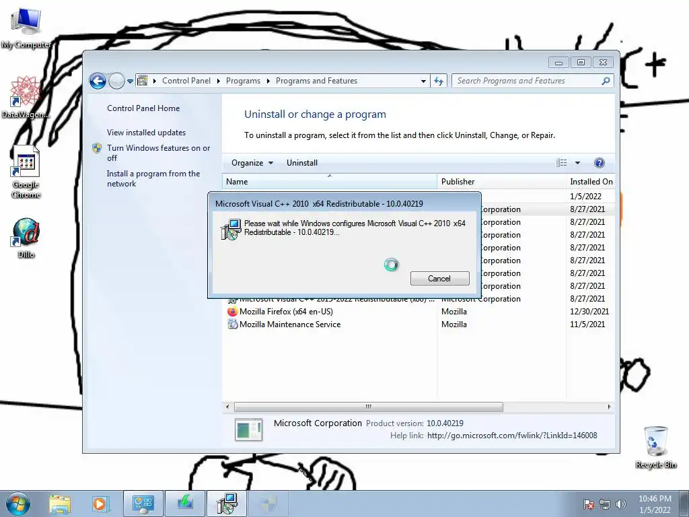Click the Control Panel breadcrumb
Screen dimensions: 689x517
(186, 81)
